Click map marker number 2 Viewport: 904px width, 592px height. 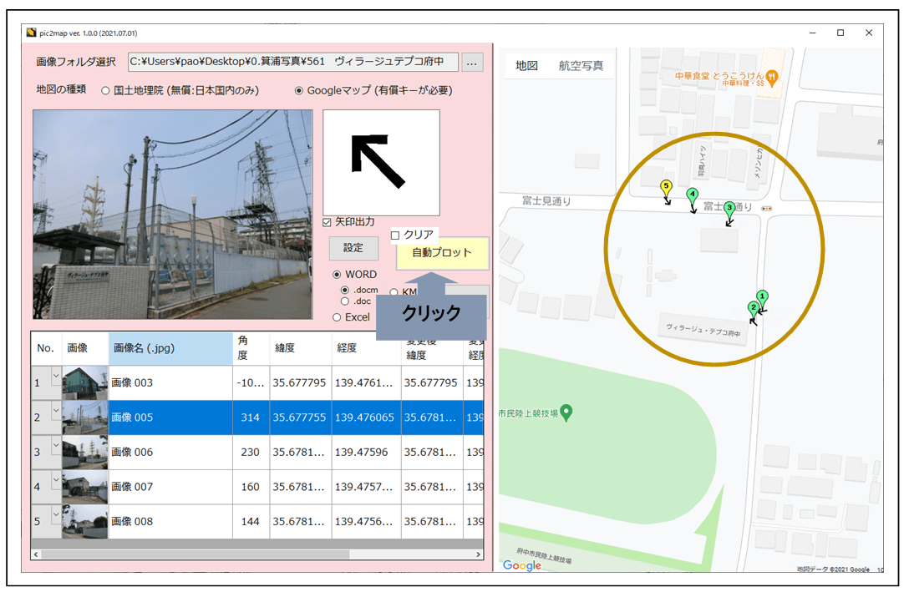[x=754, y=309]
